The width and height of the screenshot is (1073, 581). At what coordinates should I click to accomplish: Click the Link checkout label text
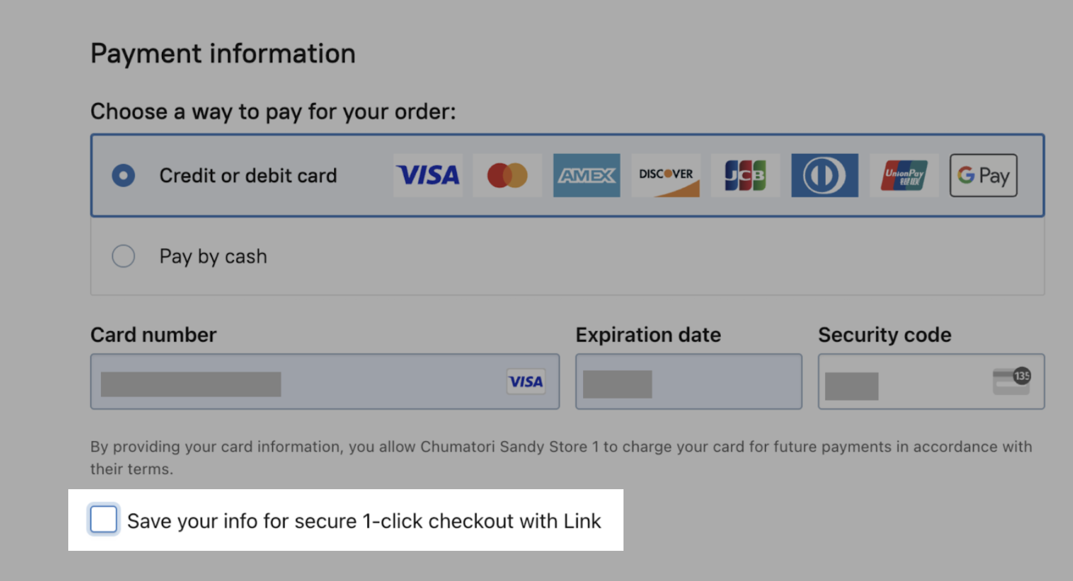tap(364, 520)
